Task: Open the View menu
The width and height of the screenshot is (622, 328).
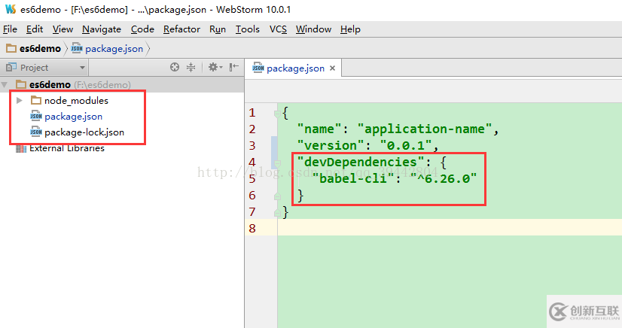Action: 63,29
